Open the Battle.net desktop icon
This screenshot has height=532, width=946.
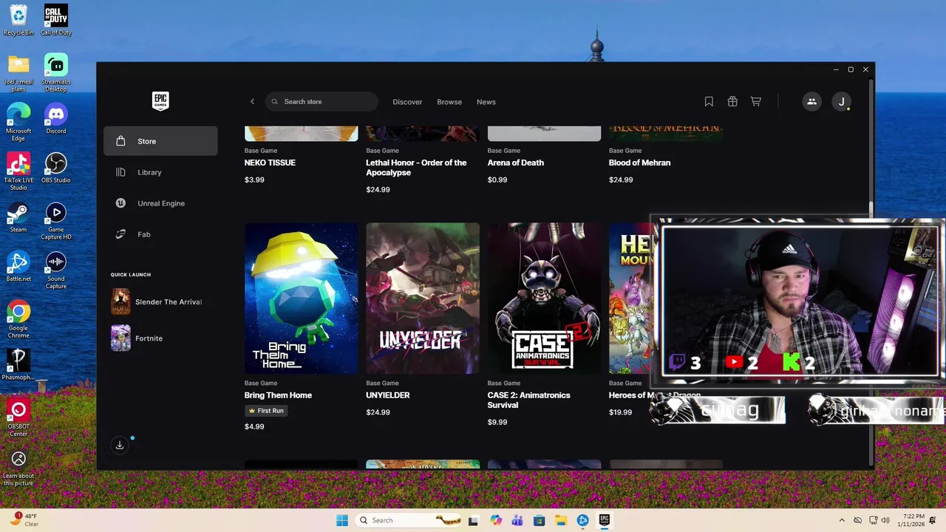click(18, 267)
